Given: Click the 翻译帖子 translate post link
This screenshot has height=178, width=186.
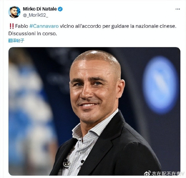Looking at the screenshot, I should pos(16,41).
